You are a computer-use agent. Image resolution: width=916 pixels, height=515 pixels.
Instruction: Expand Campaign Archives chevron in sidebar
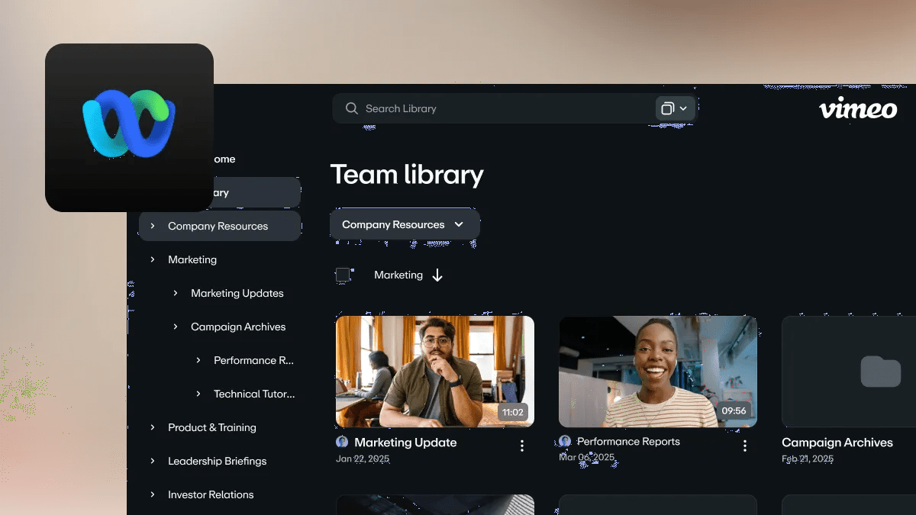point(176,327)
